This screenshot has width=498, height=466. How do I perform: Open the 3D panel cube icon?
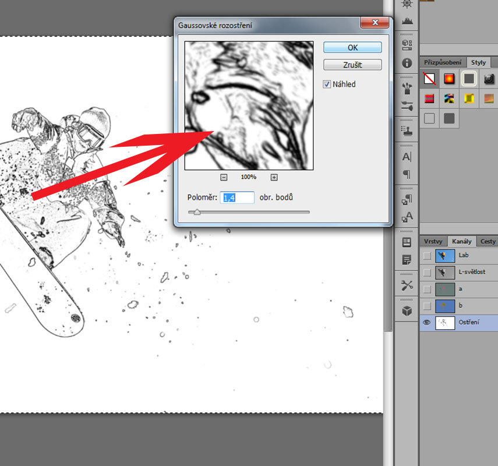407,310
